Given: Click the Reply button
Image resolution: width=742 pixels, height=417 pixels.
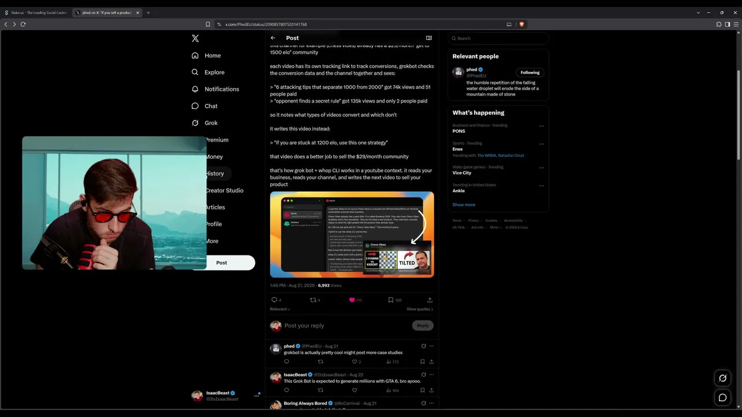Looking at the screenshot, I should [423, 325].
